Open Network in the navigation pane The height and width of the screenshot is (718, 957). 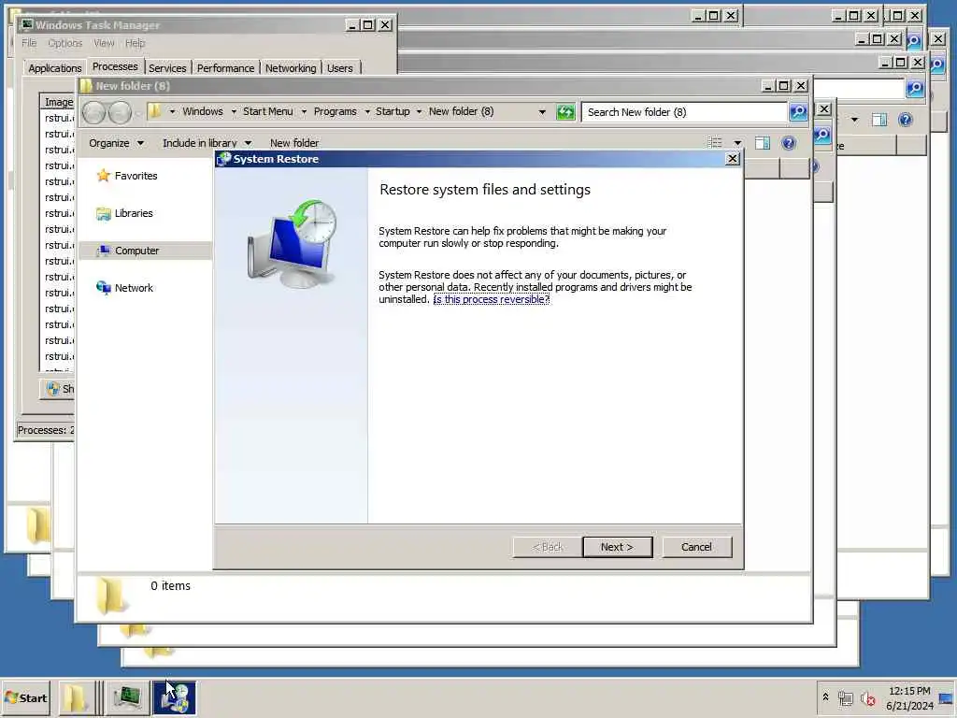(x=134, y=288)
